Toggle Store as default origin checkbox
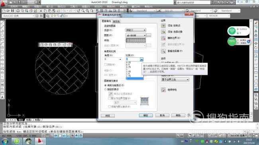Screen dimensions: 259x145 (109, 106)
